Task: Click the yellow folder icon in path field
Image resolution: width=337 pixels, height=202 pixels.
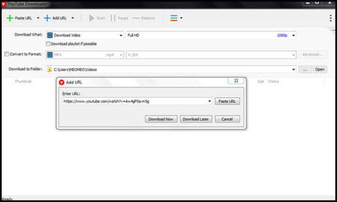Action: click(x=49, y=69)
